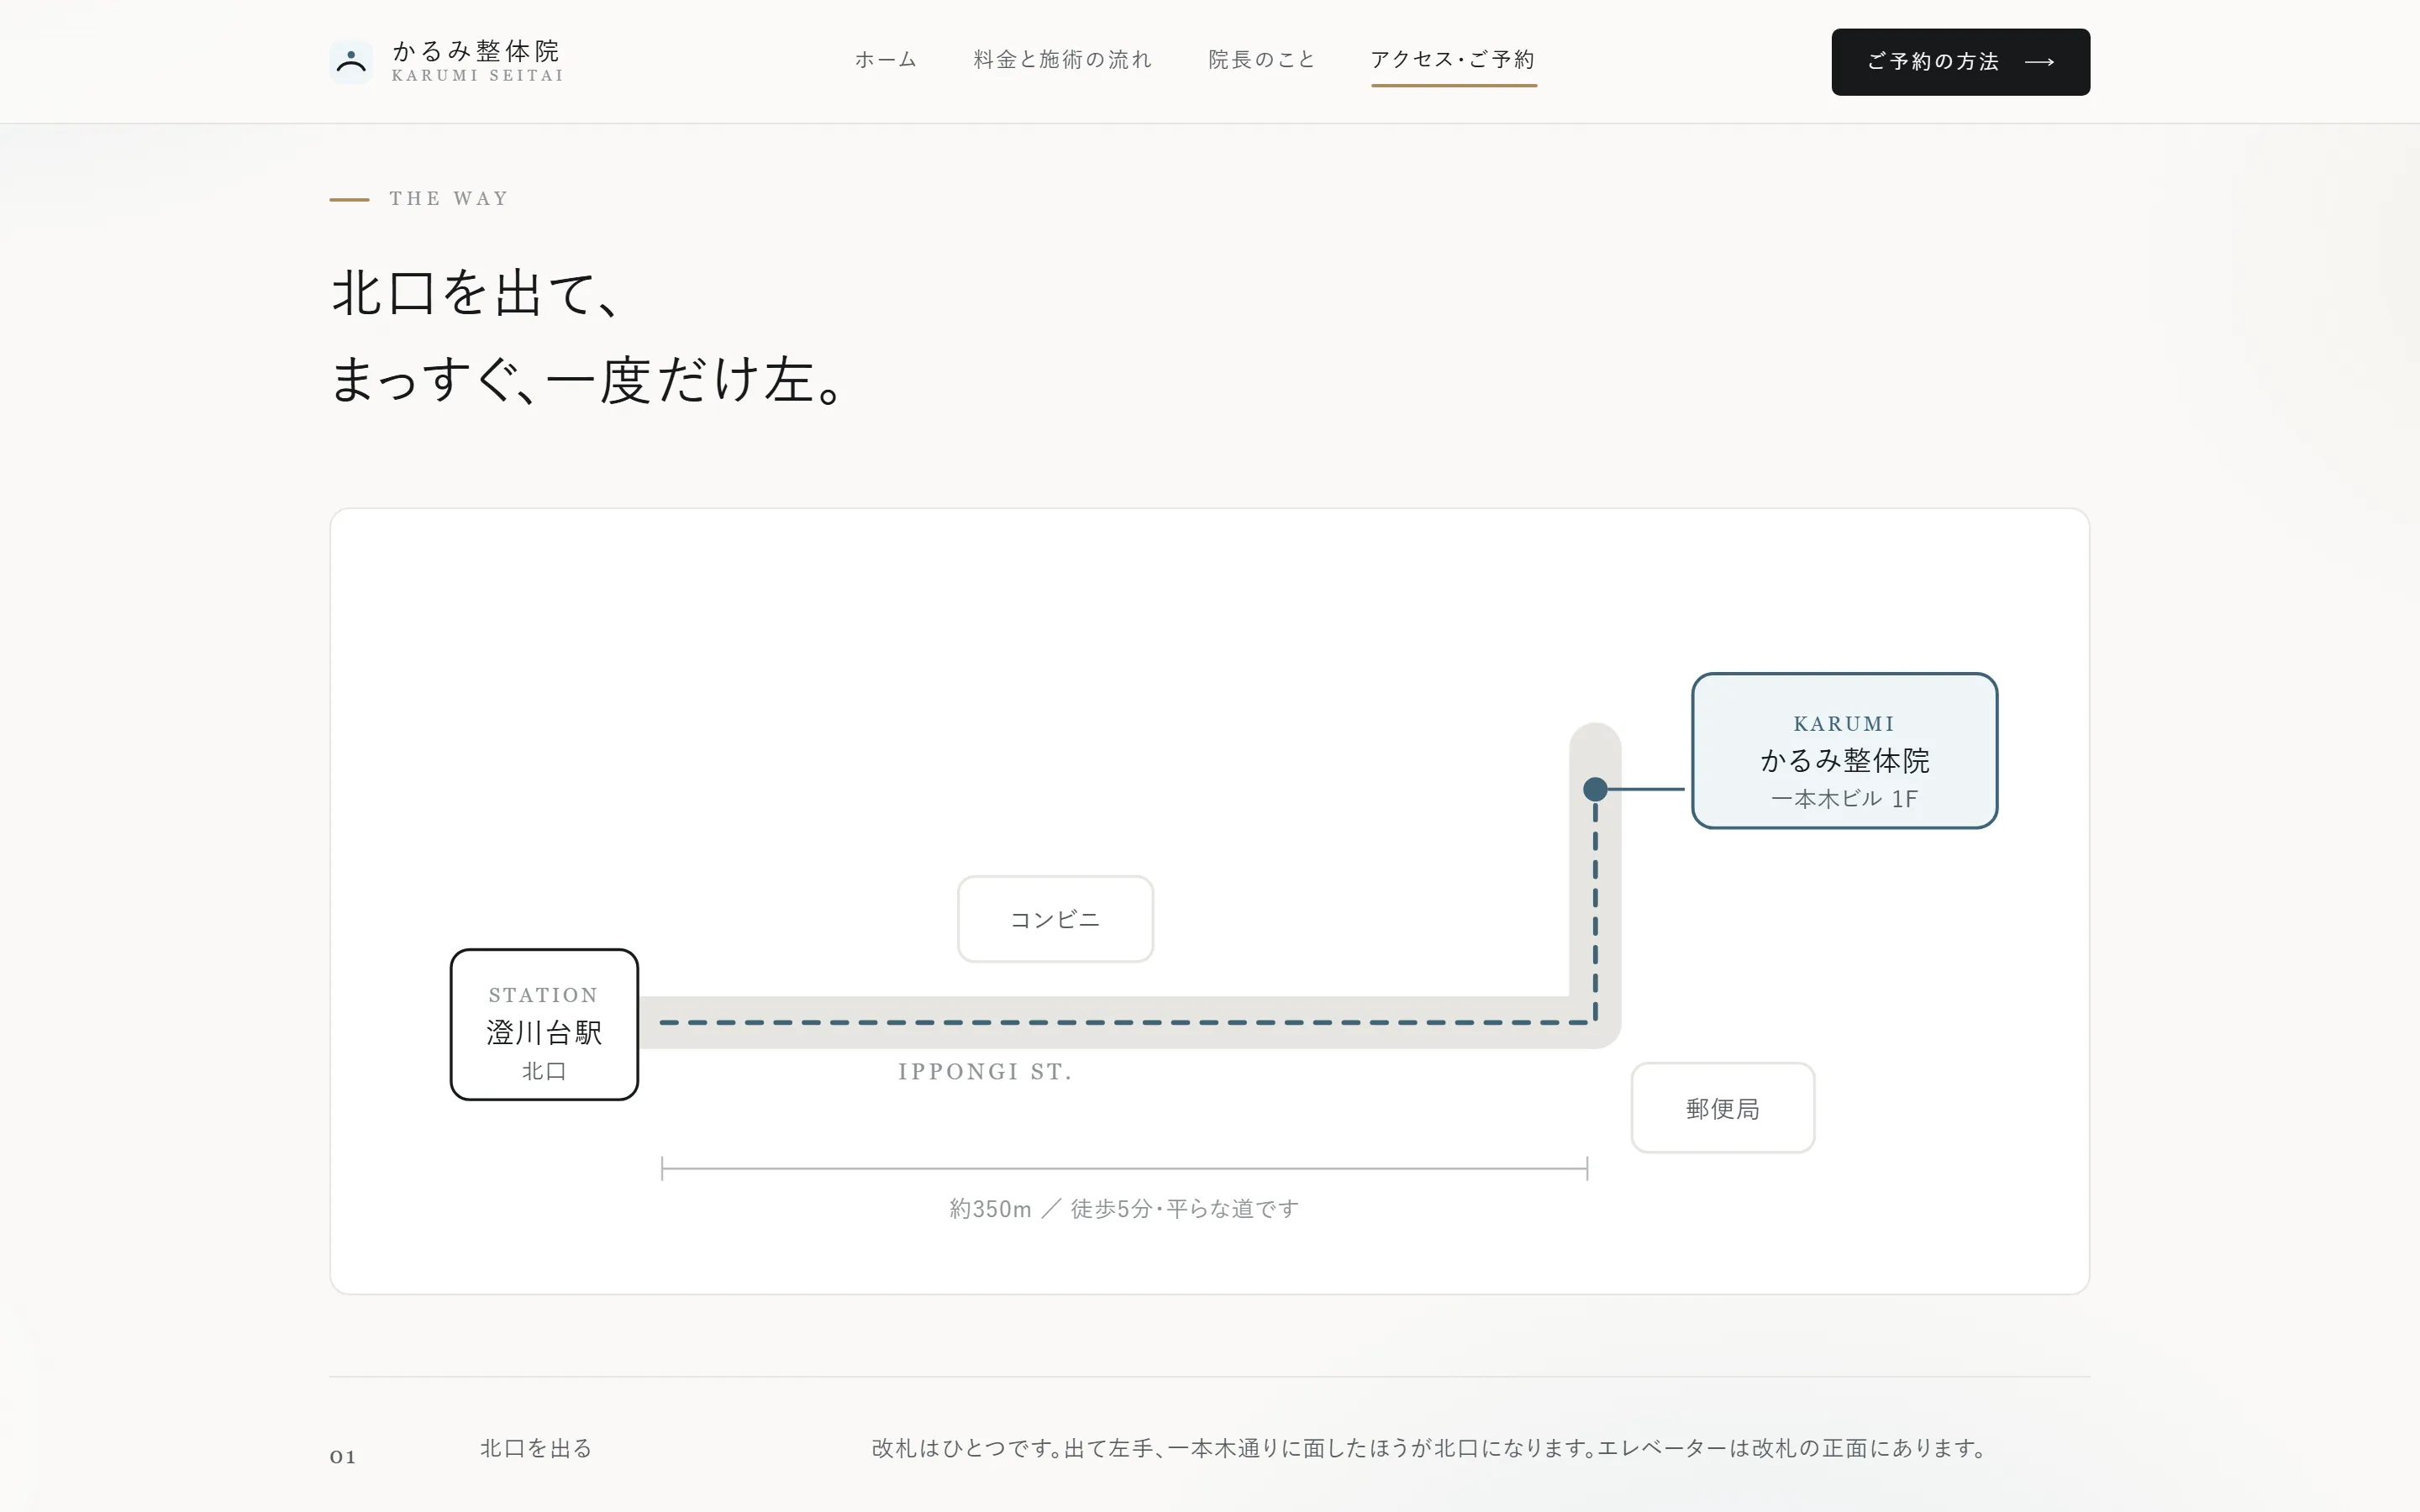Screen dimensions: 2420x1512
Task: Click the Karumi Seitai logo icon
Action: 351,62
